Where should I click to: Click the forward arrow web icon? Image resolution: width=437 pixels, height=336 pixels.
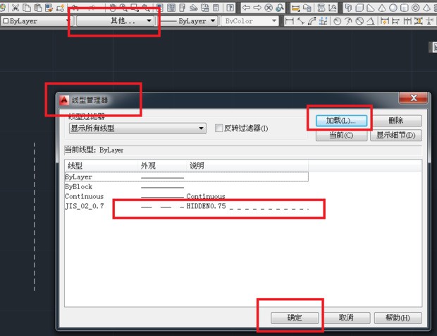(257, 8)
